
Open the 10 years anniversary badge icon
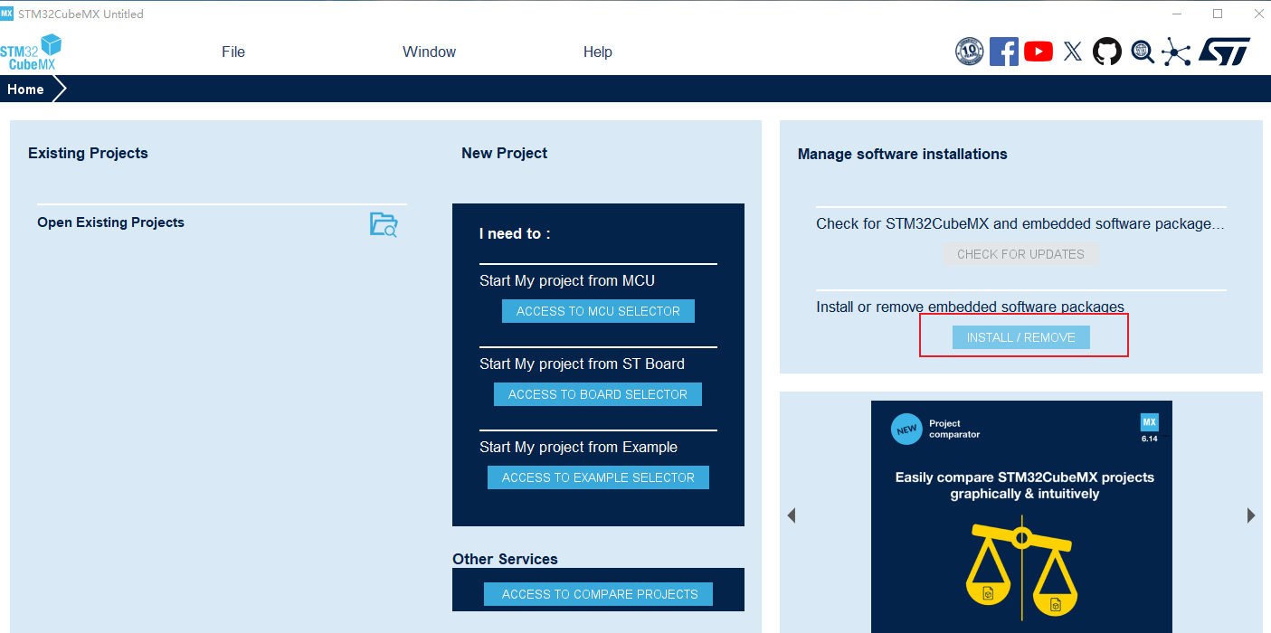(969, 52)
